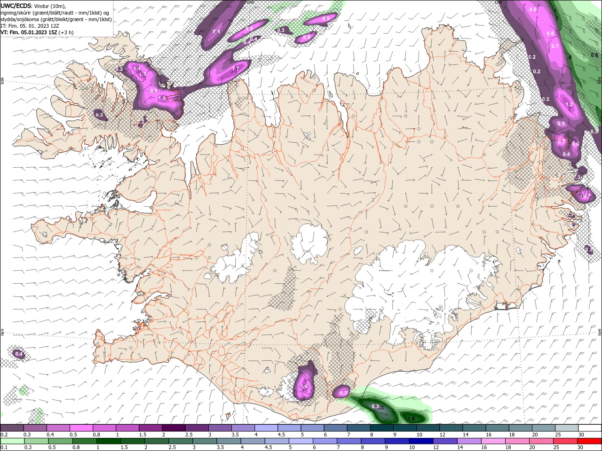
Task: Select the palest green lower swatch spanning 0.1–0.3
Action: pyautogui.click(x=13, y=441)
